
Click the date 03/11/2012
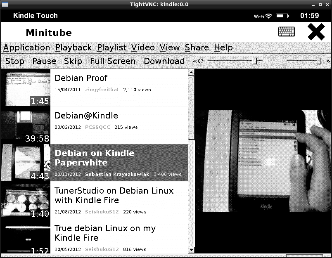pos(68,174)
